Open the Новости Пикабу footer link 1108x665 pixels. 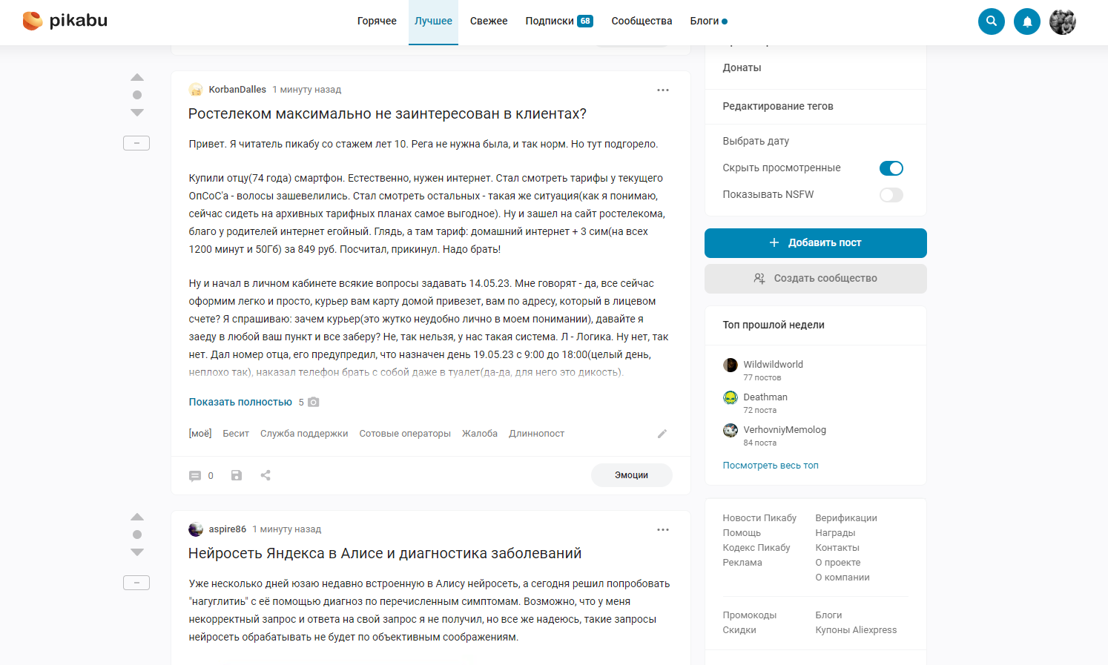tap(759, 518)
